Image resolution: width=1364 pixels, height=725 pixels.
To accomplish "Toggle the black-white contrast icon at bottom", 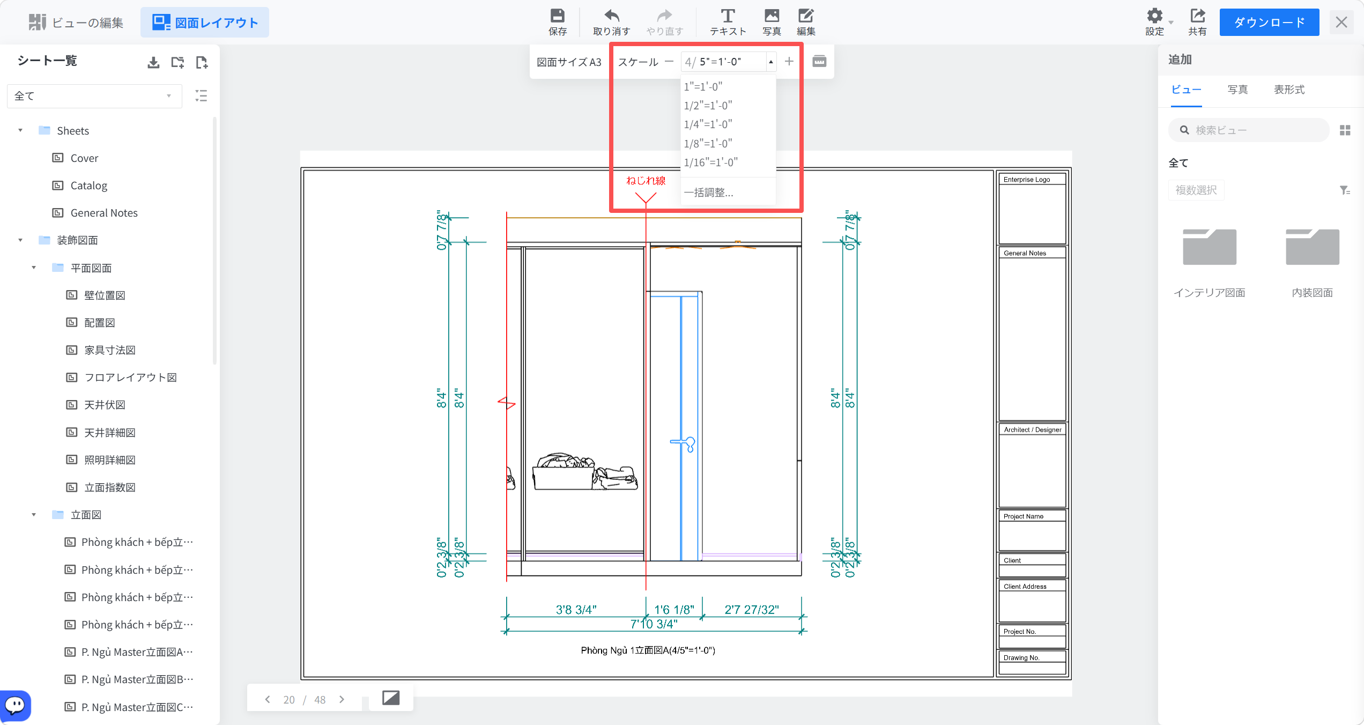I will (x=391, y=698).
